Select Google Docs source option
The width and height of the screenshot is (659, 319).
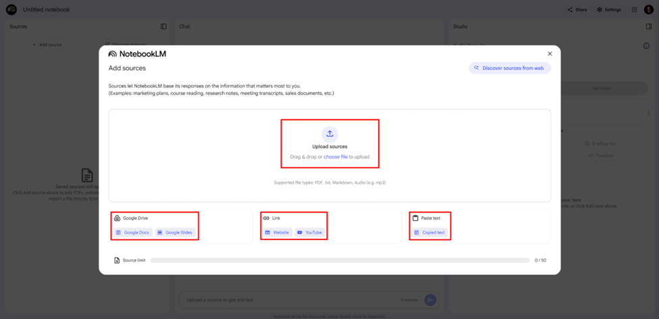point(132,233)
